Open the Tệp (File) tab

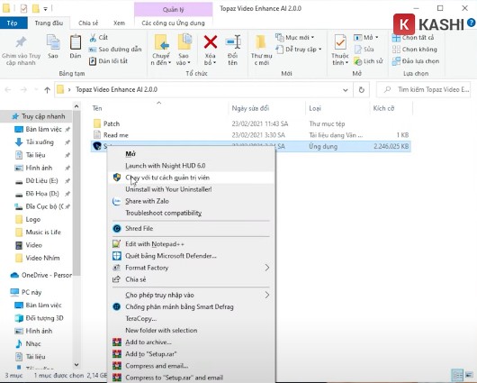coord(13,23)
